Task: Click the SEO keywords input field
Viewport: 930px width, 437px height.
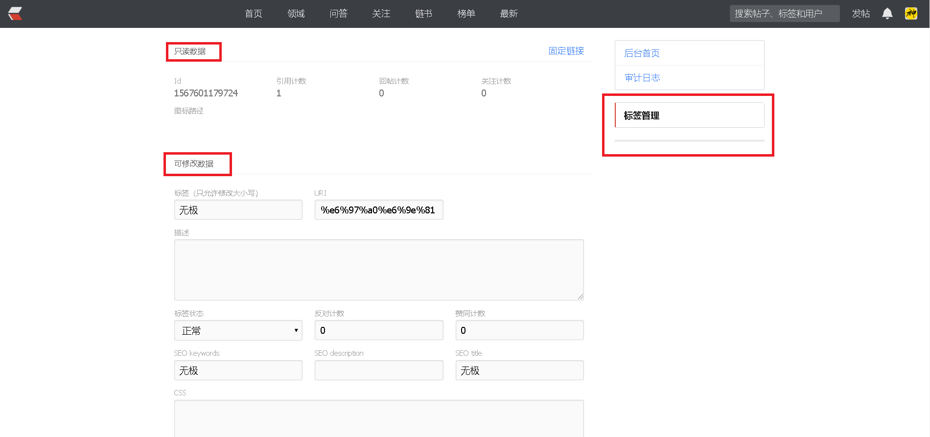Action: tap(238, 370)
